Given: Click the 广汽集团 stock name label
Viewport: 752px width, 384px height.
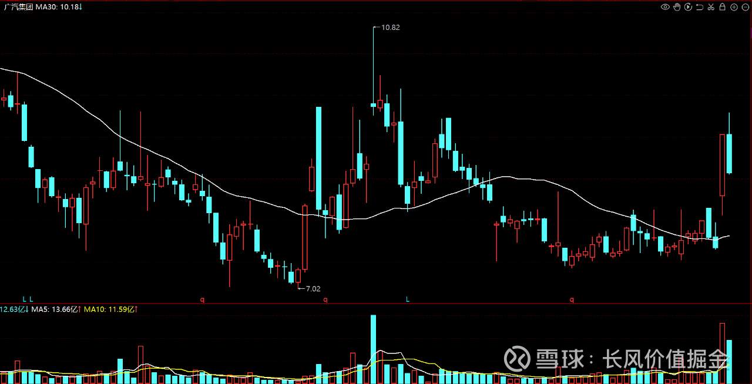Looking at the screenshot, I should (x=18, y=7).
